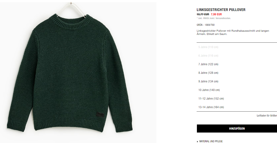Viewport: 277px width, 143px height.
Task: Click the red 7,99 EUR sale price
Action: 216,14
